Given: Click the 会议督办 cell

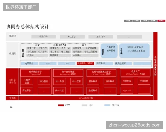Looking at the screenshot, I should coord(77,55).
